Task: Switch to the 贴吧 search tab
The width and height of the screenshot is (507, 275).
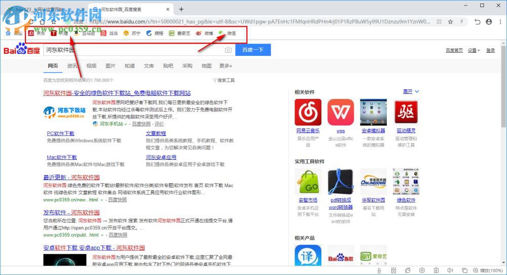Action: (168, 65)
